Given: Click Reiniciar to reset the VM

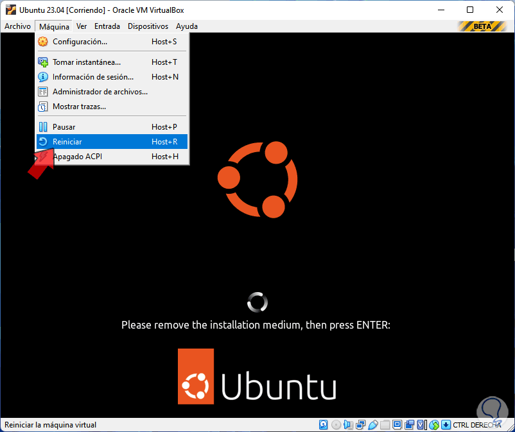Looking at the screenshot, I should 112,141.
